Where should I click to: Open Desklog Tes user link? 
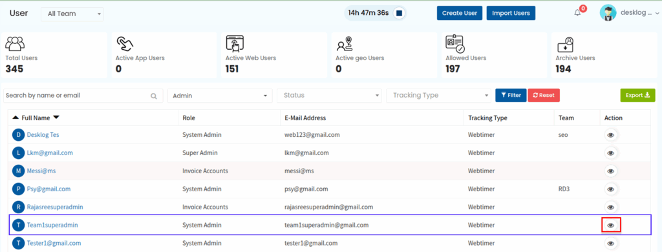(43, 135)
